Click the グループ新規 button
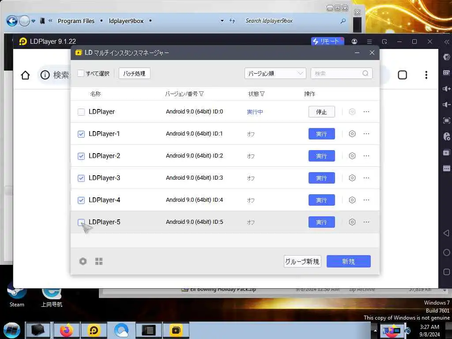This screenshot has width=452, height=339. [302, 261]
